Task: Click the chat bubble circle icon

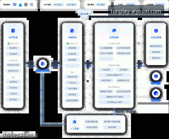Action: (156, 93)
